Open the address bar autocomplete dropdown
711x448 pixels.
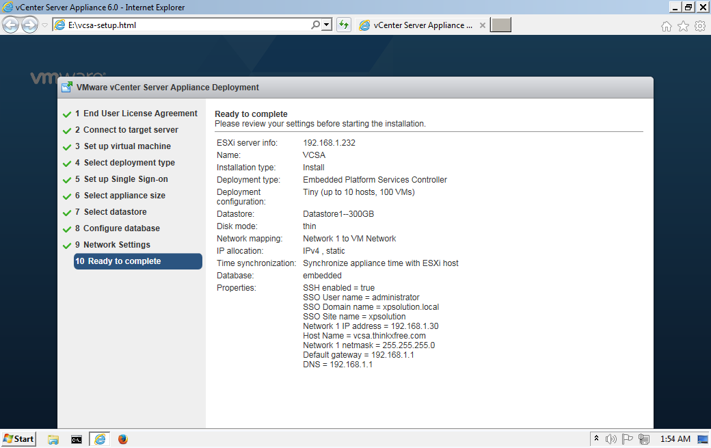coord(327,25)
